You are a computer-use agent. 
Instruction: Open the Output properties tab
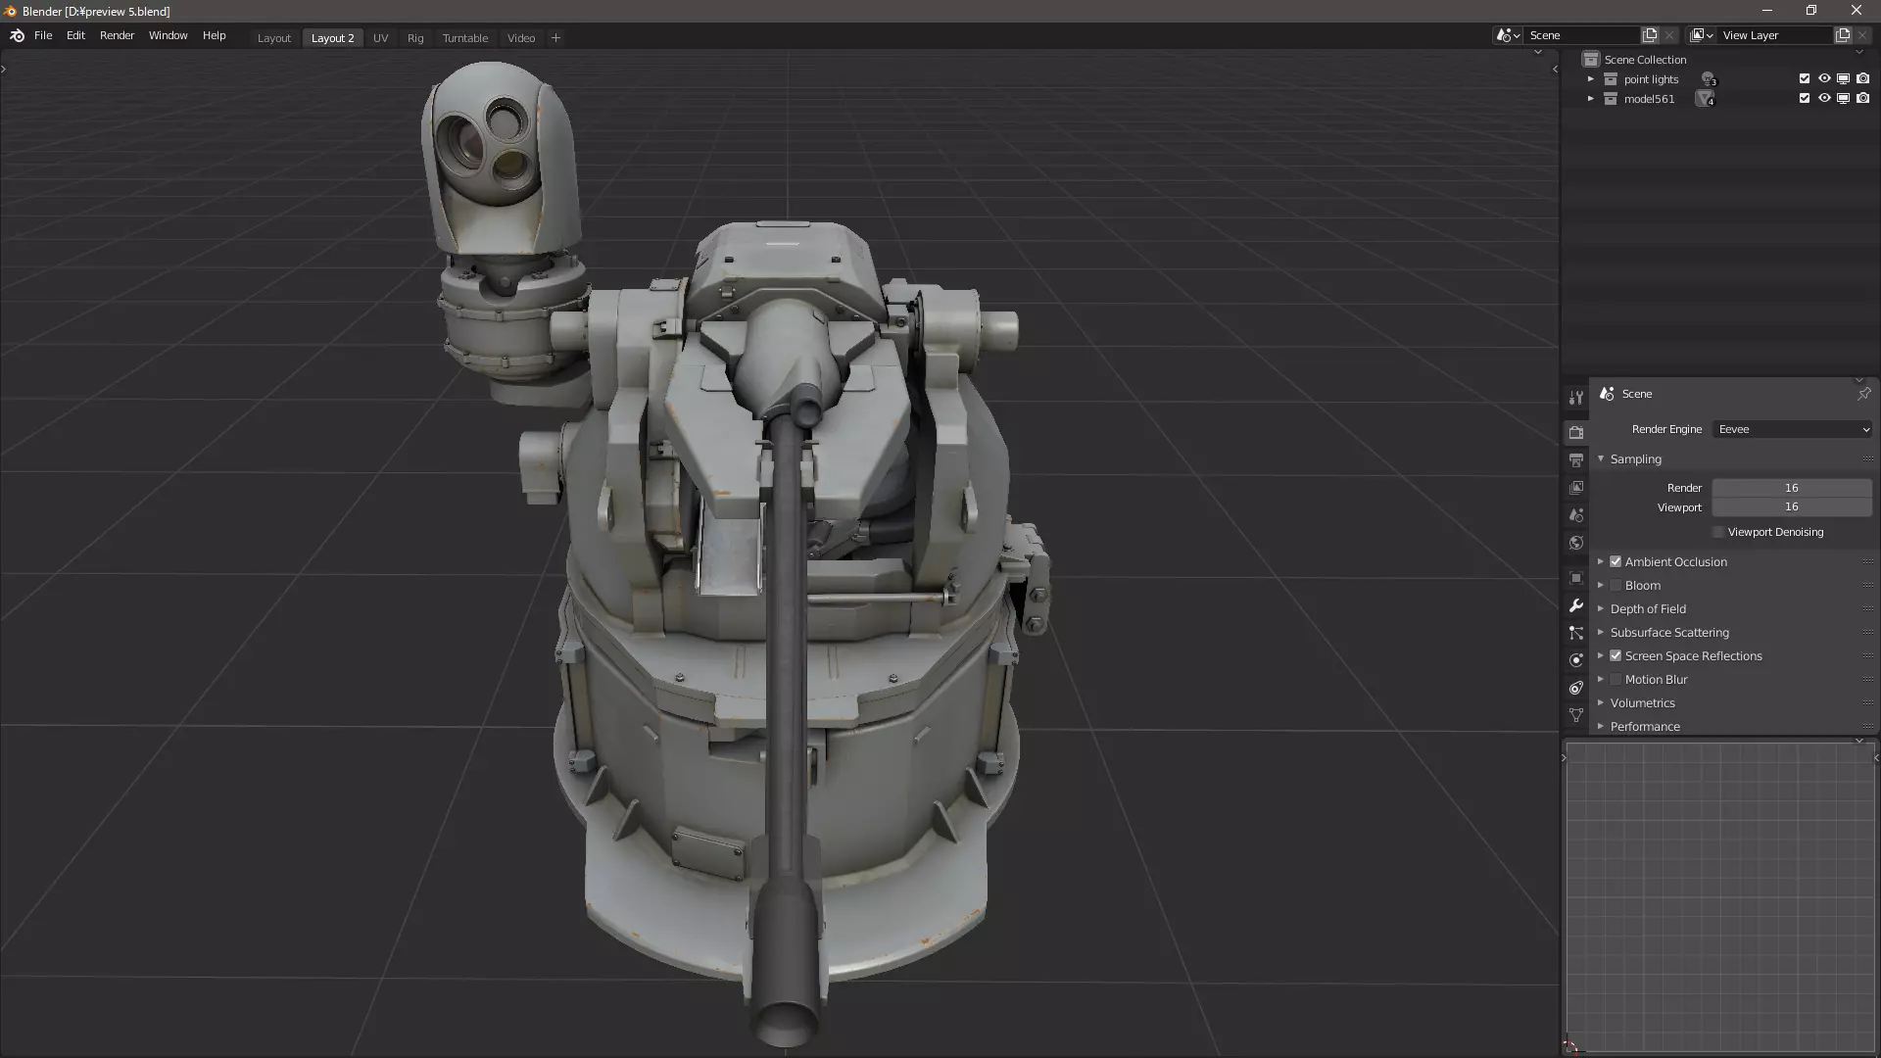click(1575, 459)
